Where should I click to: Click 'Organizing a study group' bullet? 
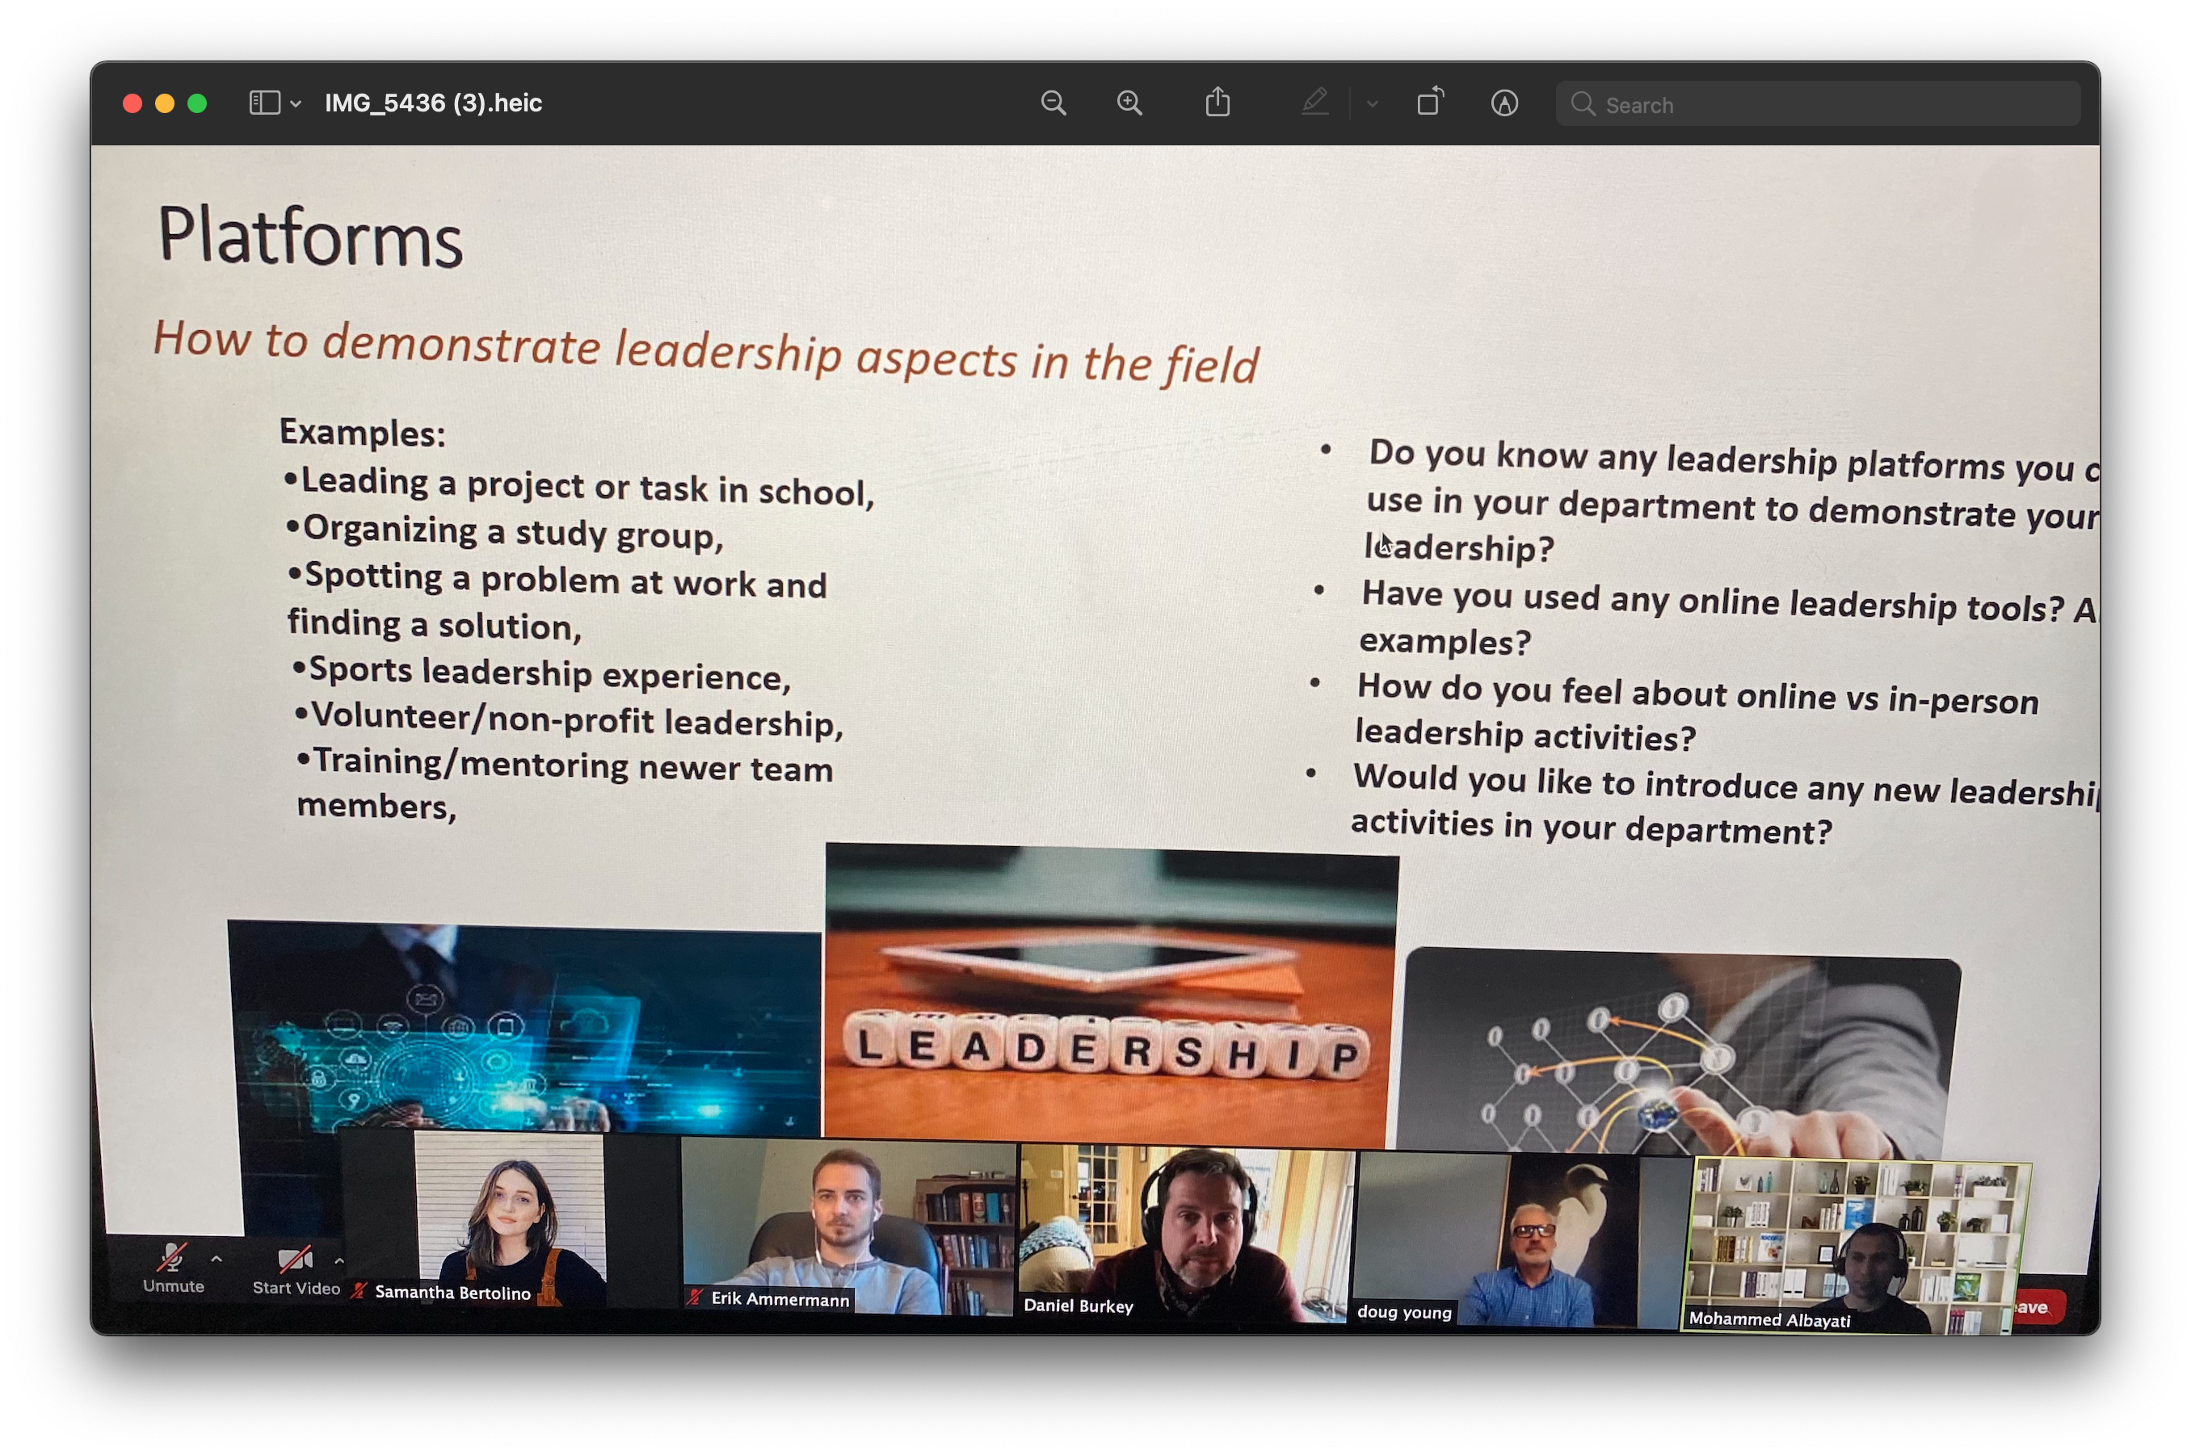(505, 532)
